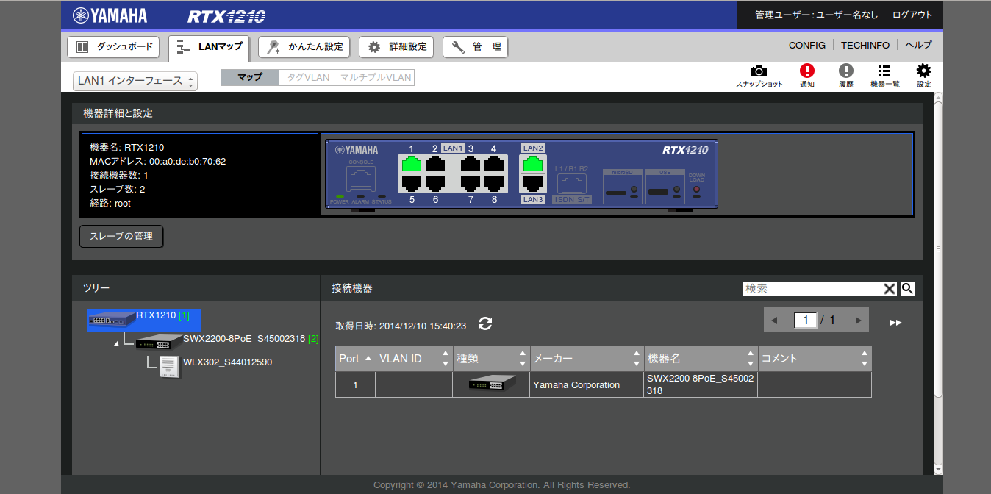Open the ダッシュボード tab
The width and height of the screenshot is (991, 494).
point(114,47)
